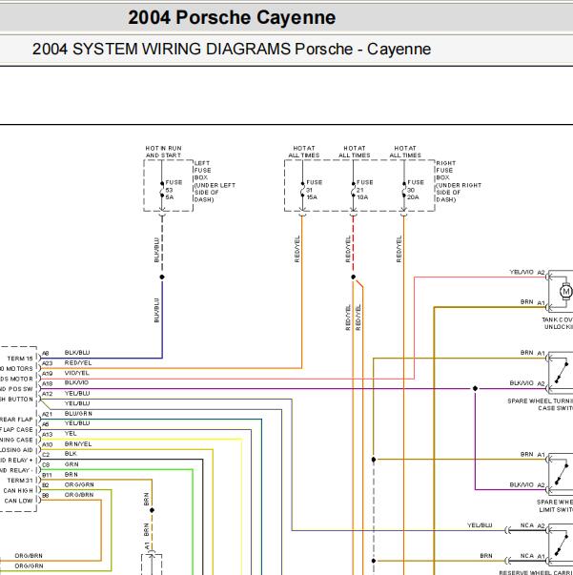Click the "SPARE WHEEL TURNI... CASE SWIT..." caption
The width and height of the screenshot is (573, 575).
click(x=540, y=404)
